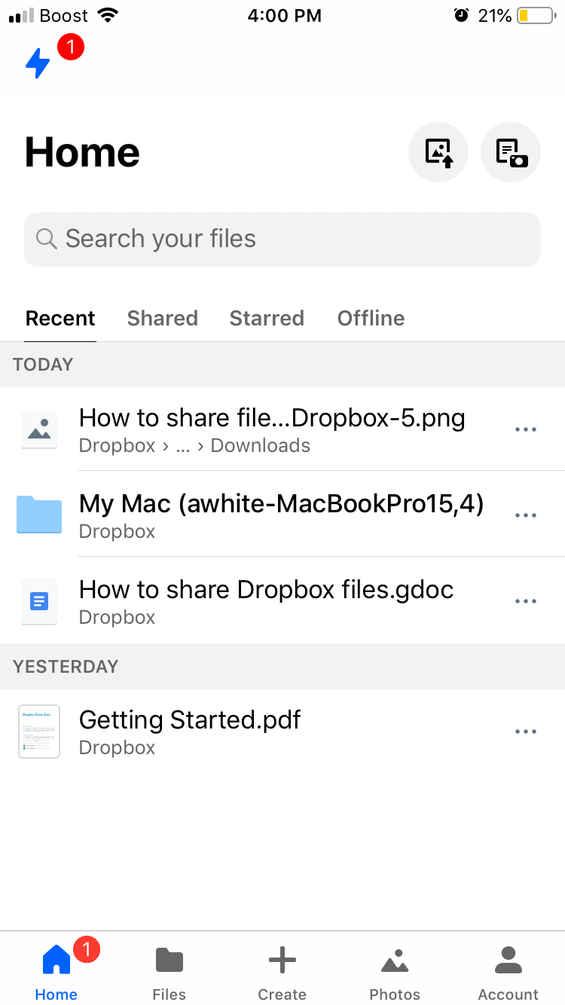
Task: Tap the Search your files field
Action: tap(282, 239)
